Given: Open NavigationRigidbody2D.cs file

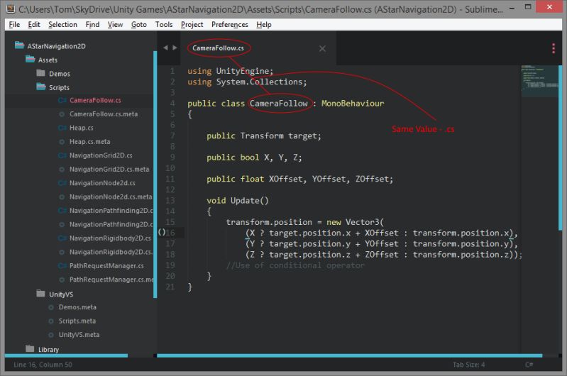Looking at the screenshot, I should tap(110, 238).
